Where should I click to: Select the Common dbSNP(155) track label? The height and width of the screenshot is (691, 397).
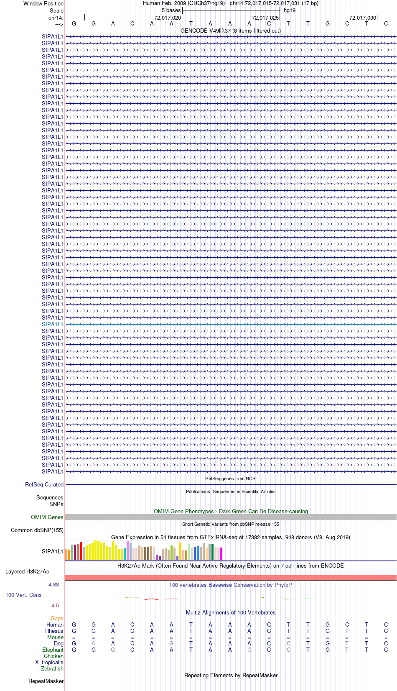37,530
